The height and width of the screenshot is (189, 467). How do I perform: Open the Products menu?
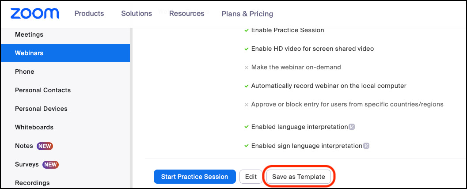pyautogui.click(x=89, y=13)
